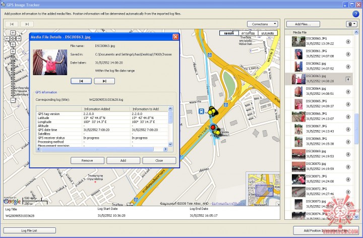This screenshot has width=363, height=238.
Task: Go to next media file in map toolbar
Action: (27, 24)
